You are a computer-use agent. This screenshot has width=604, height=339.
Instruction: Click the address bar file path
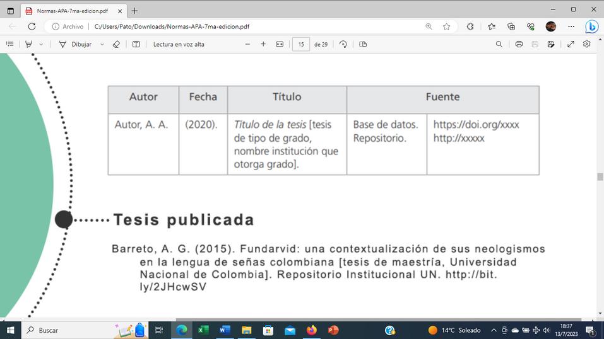pyautogui.click(x=172, y=26)
